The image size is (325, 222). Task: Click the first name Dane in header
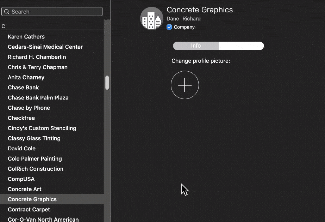(173, 19)
